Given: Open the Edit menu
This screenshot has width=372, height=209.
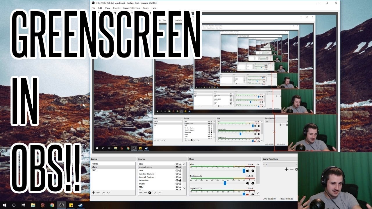Looking at the screenshot, I should [100, 8].
